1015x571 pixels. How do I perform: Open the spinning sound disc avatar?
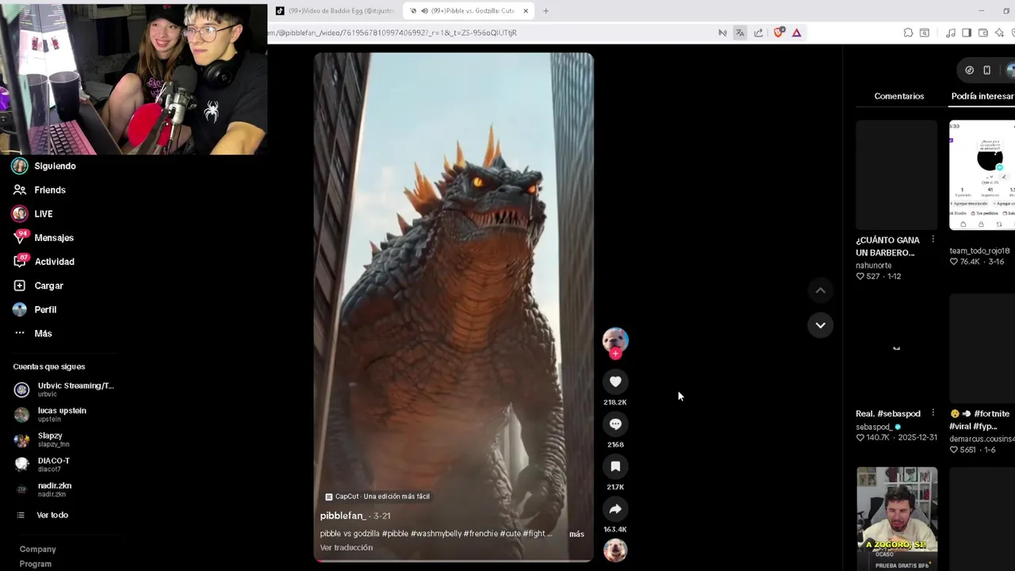point(615,550)
